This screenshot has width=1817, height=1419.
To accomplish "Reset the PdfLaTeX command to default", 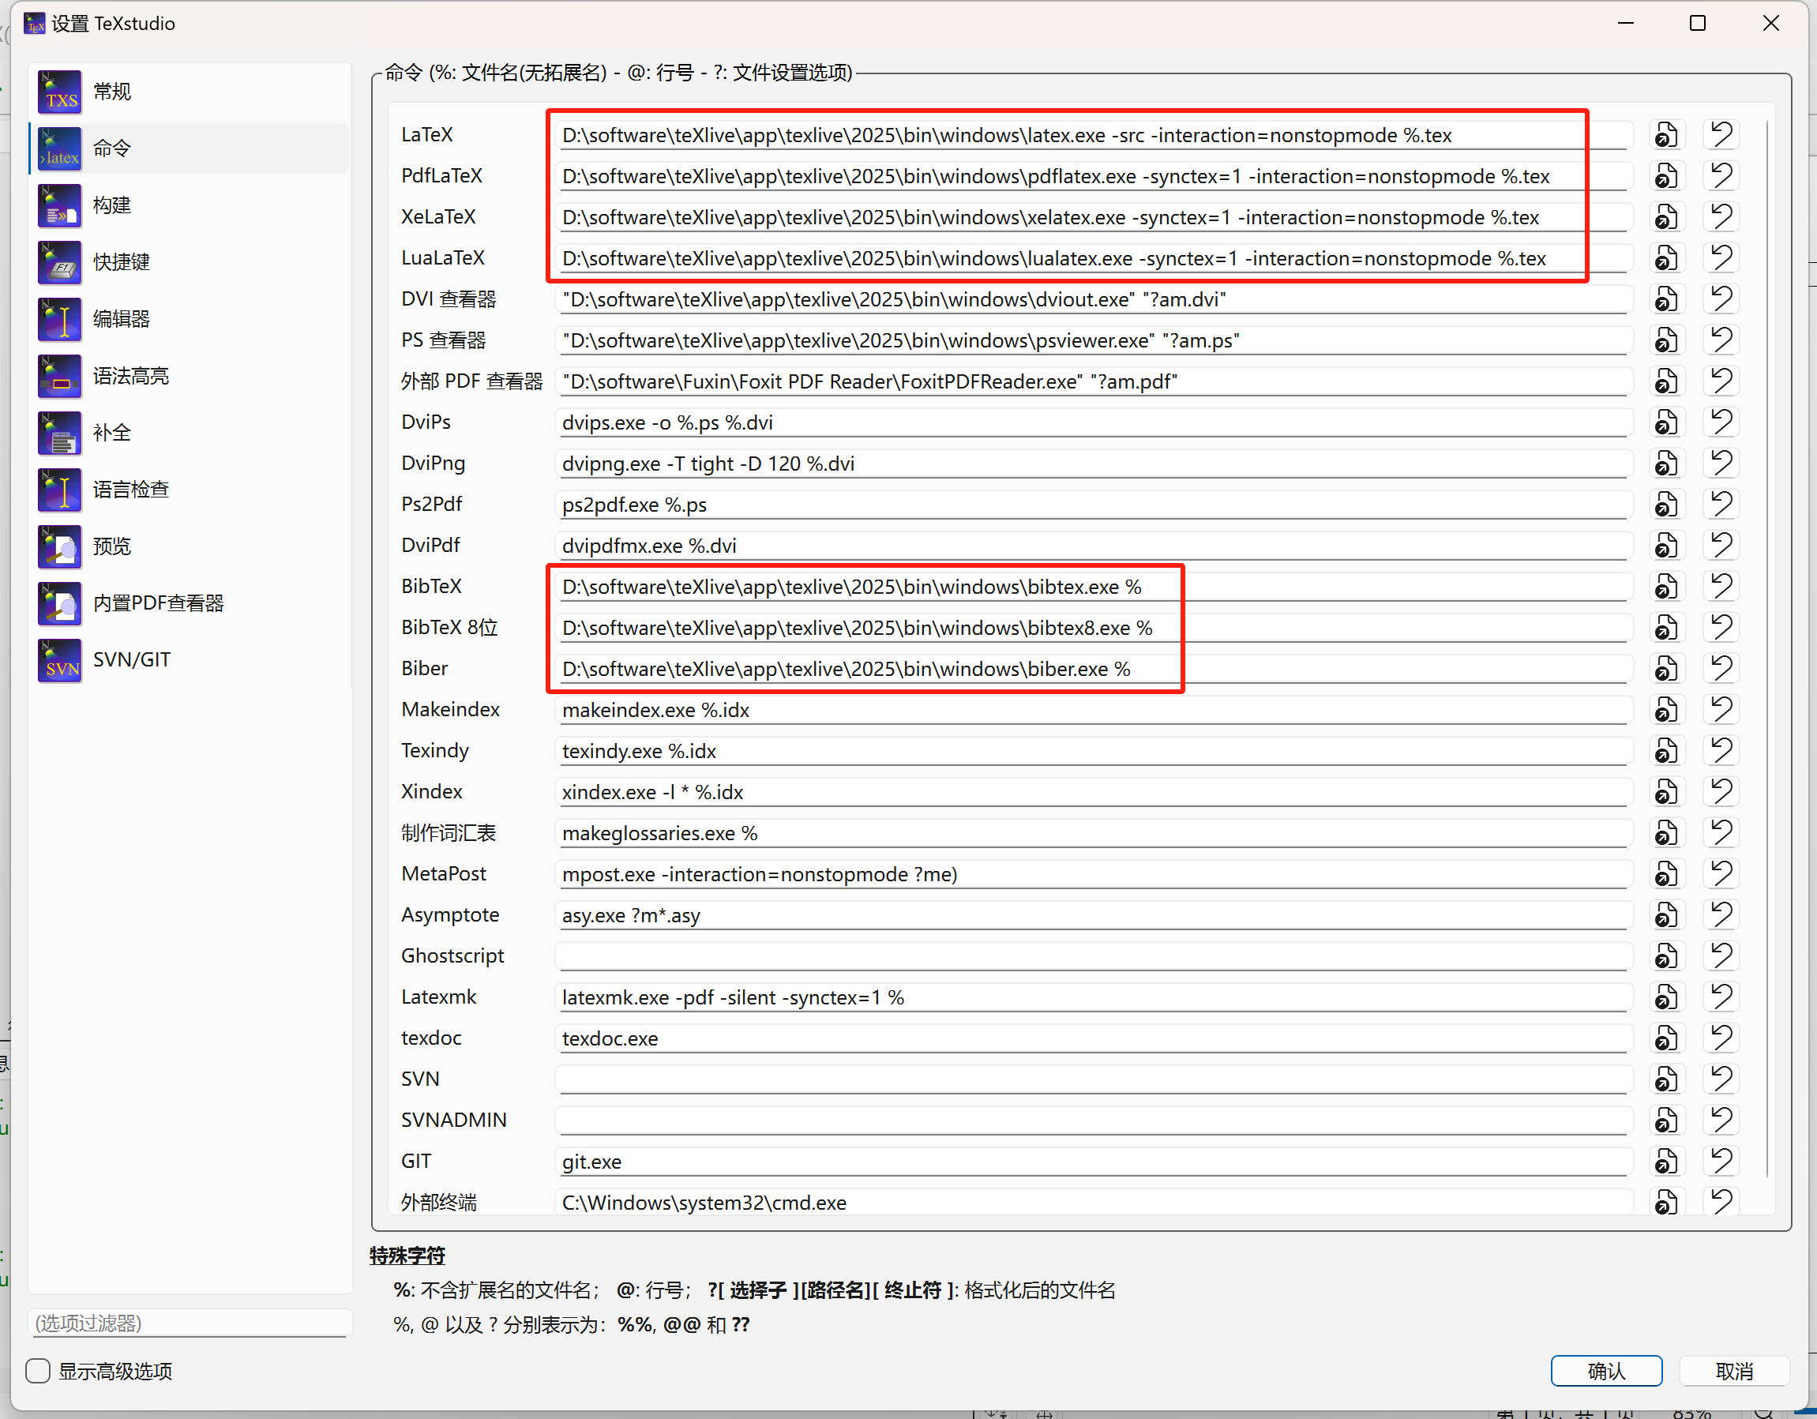I will pos(1721,176).
